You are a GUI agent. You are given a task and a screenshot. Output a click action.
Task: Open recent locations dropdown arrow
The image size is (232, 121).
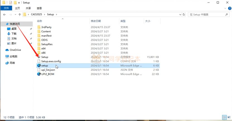pos(15,14)
